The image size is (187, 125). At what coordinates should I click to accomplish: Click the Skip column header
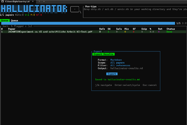click(144, 29)
